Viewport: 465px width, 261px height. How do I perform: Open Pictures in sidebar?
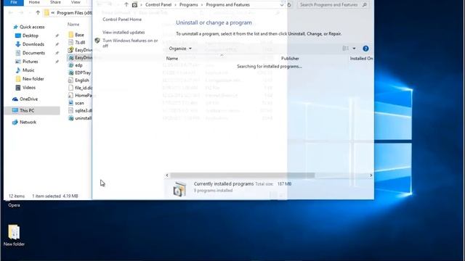pos(31,62)
